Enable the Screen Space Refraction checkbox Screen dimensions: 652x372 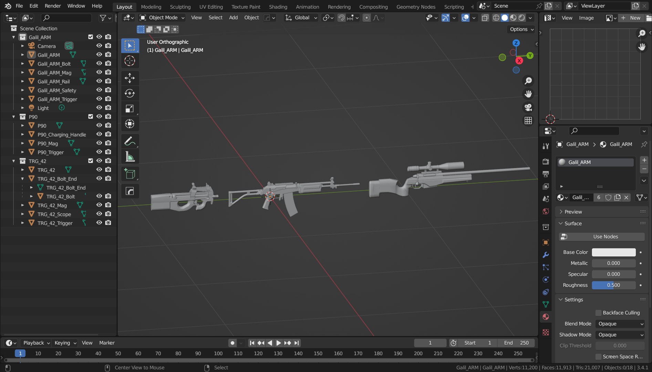pyautogui.click(x=599, y=356)
